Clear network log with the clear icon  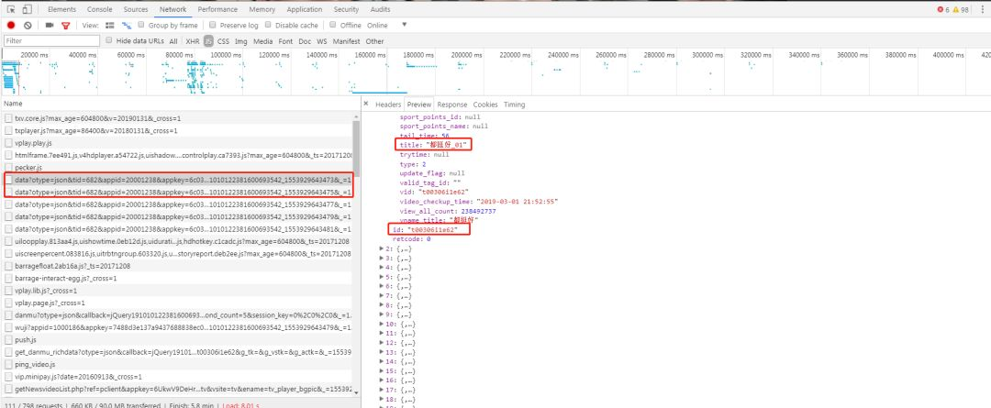28,26
